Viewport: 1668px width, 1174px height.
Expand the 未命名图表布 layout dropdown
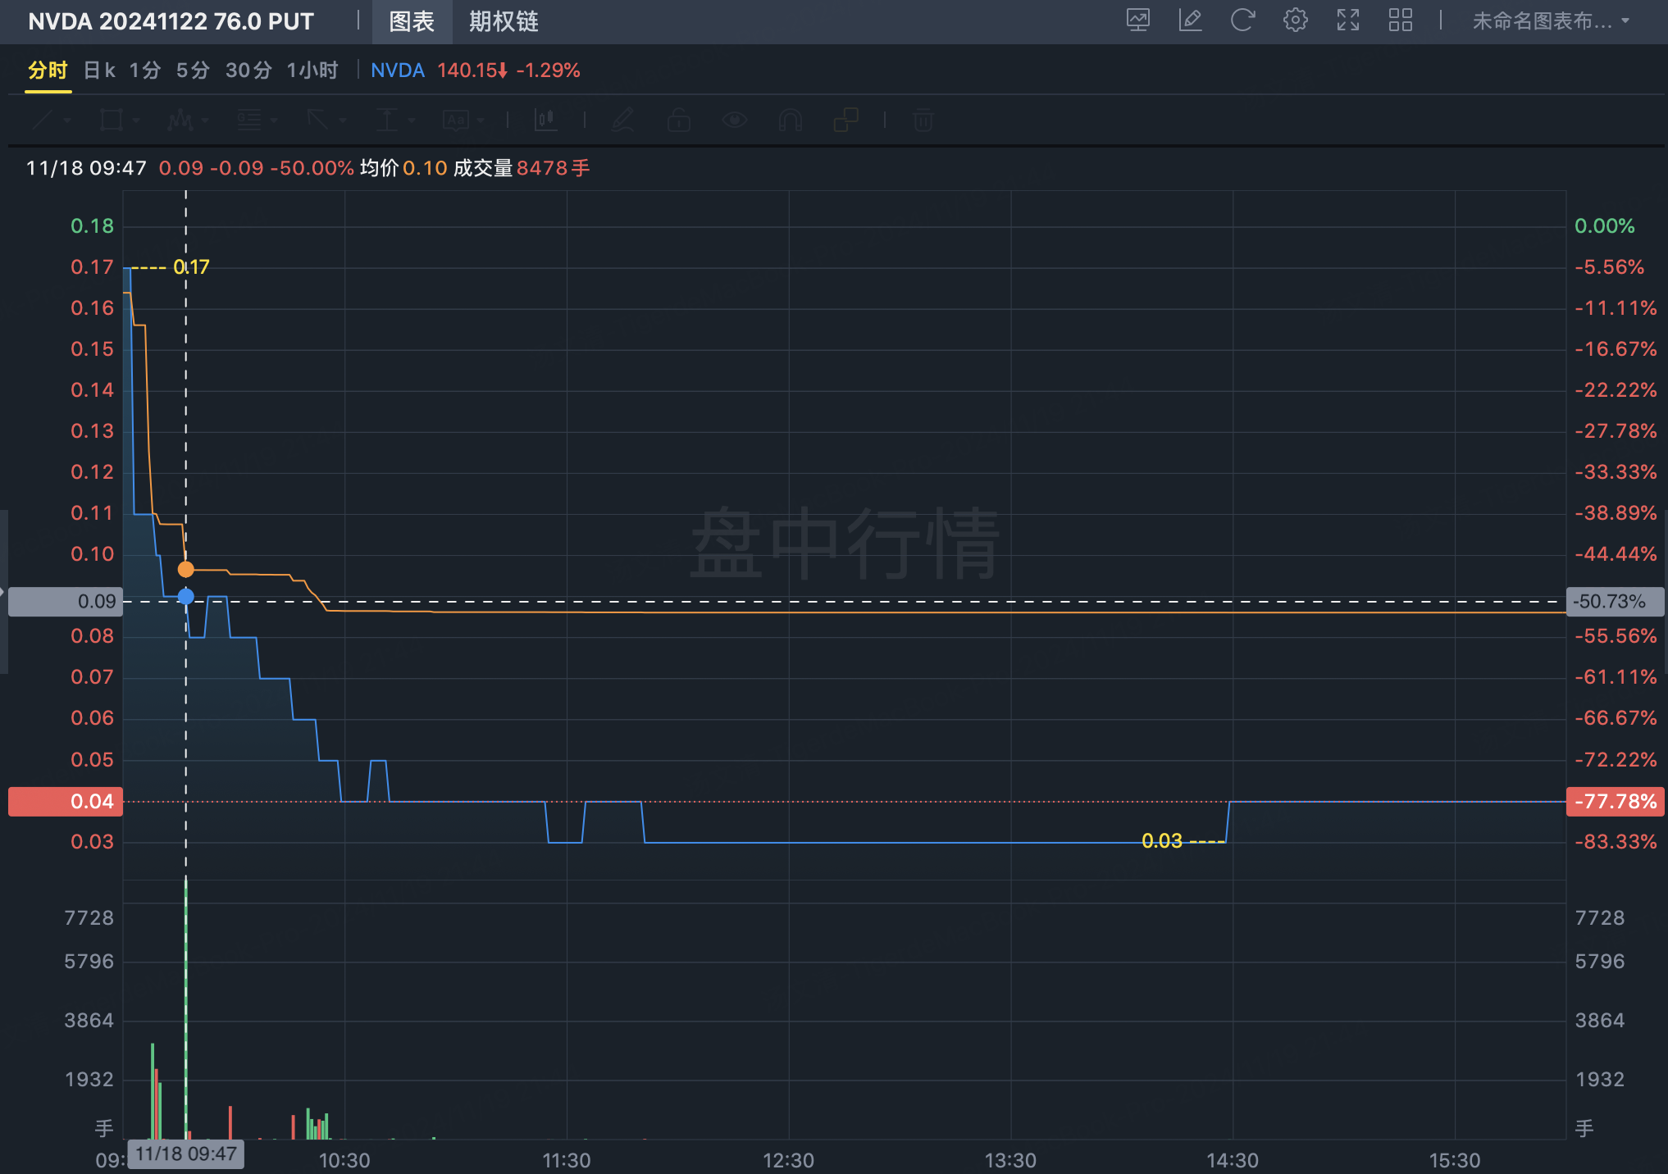tap(1550, 21)
